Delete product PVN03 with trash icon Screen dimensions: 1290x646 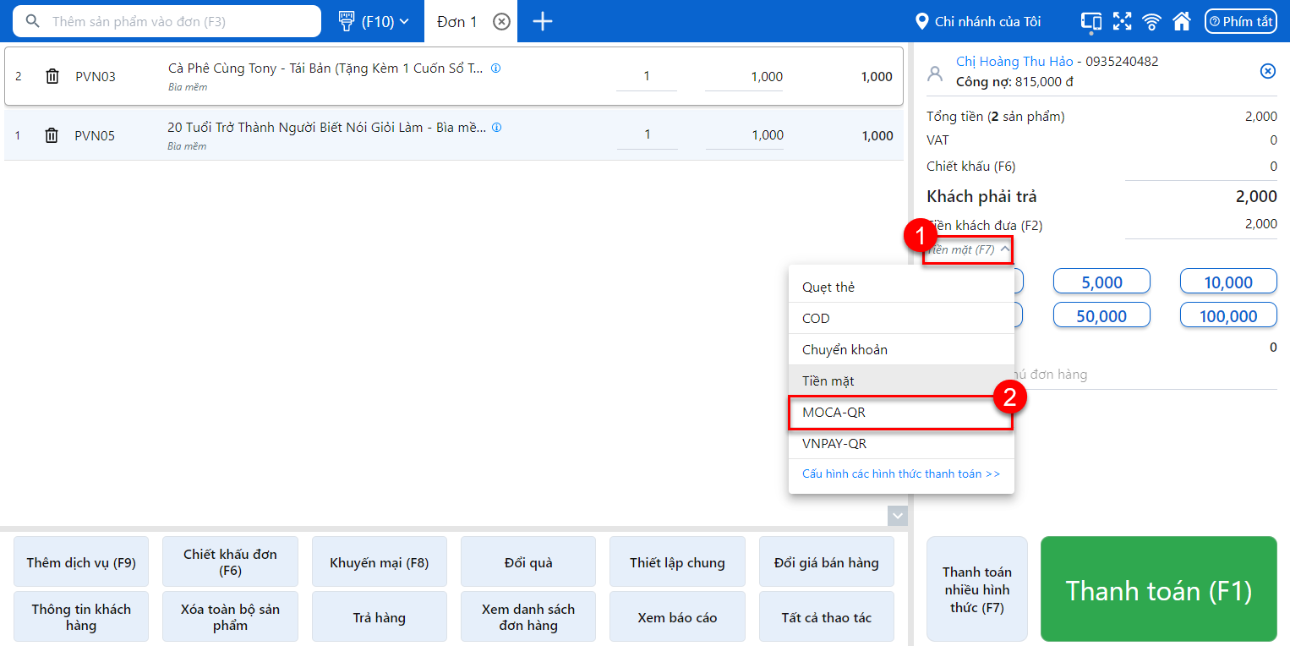(x=52, y=76)
